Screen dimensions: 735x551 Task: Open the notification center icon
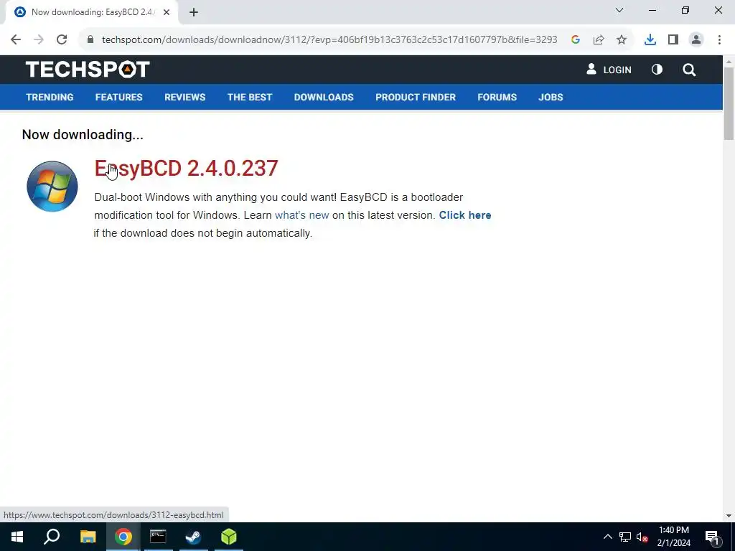[x=713, y=537]
